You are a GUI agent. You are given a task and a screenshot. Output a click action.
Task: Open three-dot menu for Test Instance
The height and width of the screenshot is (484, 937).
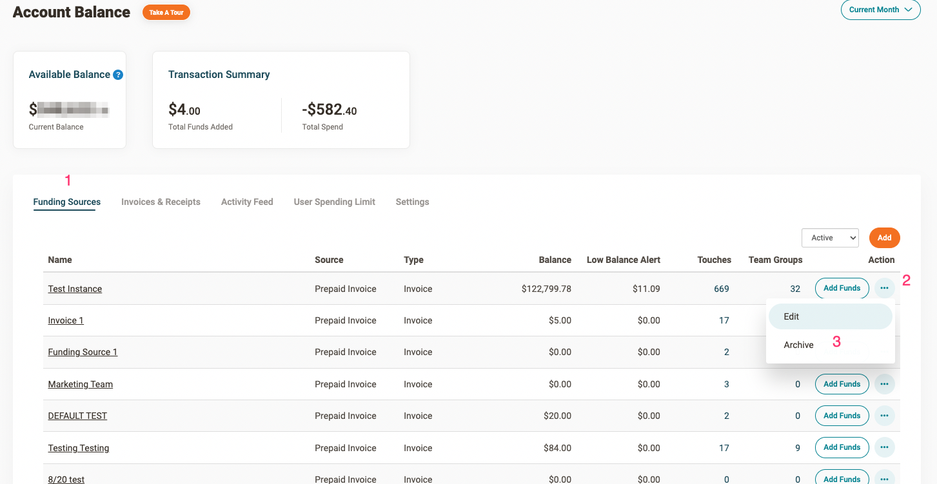click(x=884, y=288)
